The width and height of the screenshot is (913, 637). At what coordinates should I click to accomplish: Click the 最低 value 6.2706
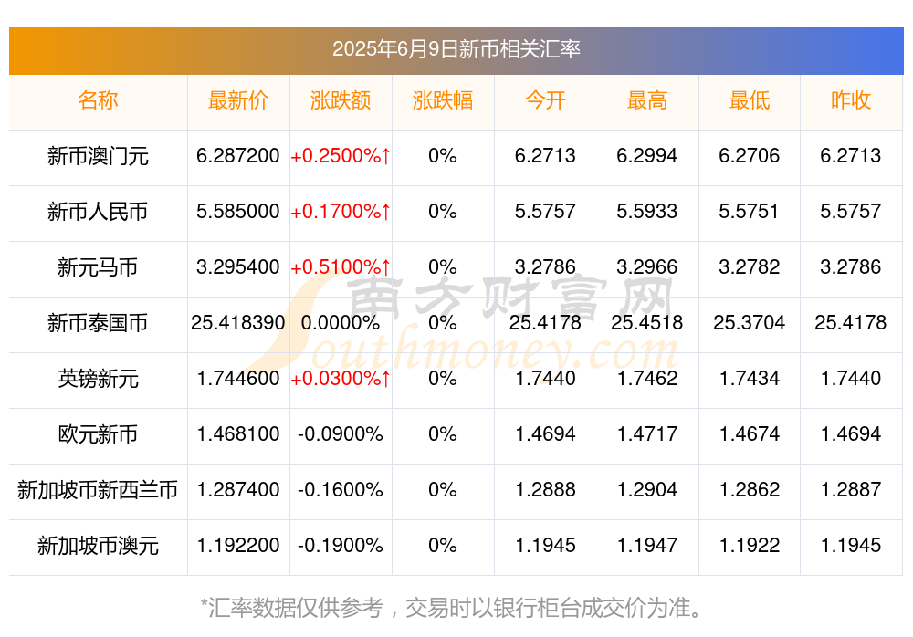click(x=749, y=155)
